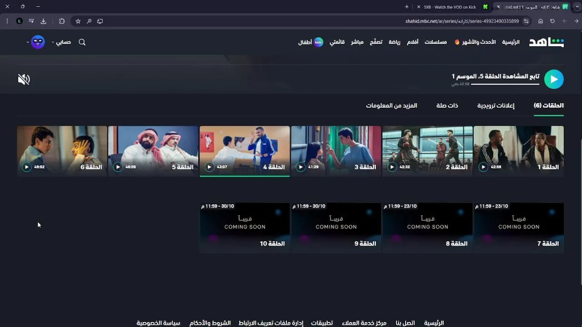Click the zoom magnifier icon in the address bar
This screenshot has width=582, height=327.
[89, 21]
